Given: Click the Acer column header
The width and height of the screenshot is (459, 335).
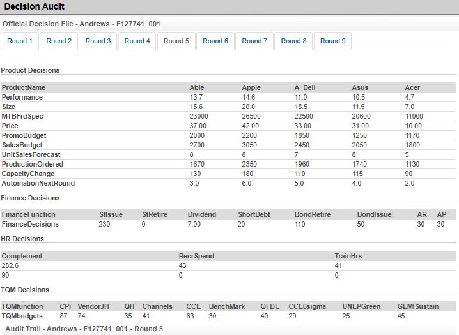Looking at the screenshot, I should (x=412, y=87).
